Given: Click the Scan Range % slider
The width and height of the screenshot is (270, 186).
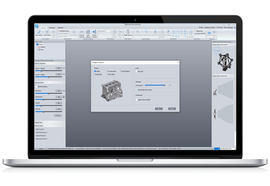Looking at the screenshot, I should (x=155, y=85).
